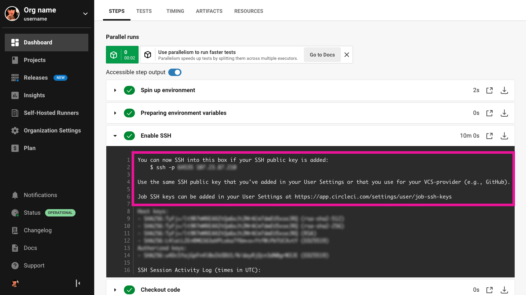Image resolution: width=526 pixels, height=295 pixels.
Task: Download the Enable SSH step output
Action: [504, 136]
